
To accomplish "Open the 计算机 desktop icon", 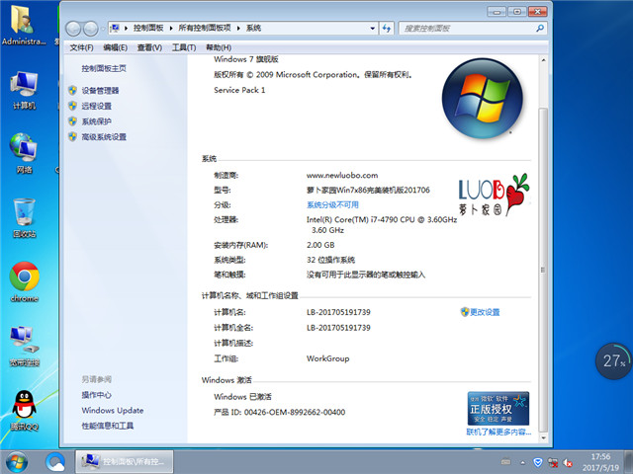I will (x=24, y=91).
